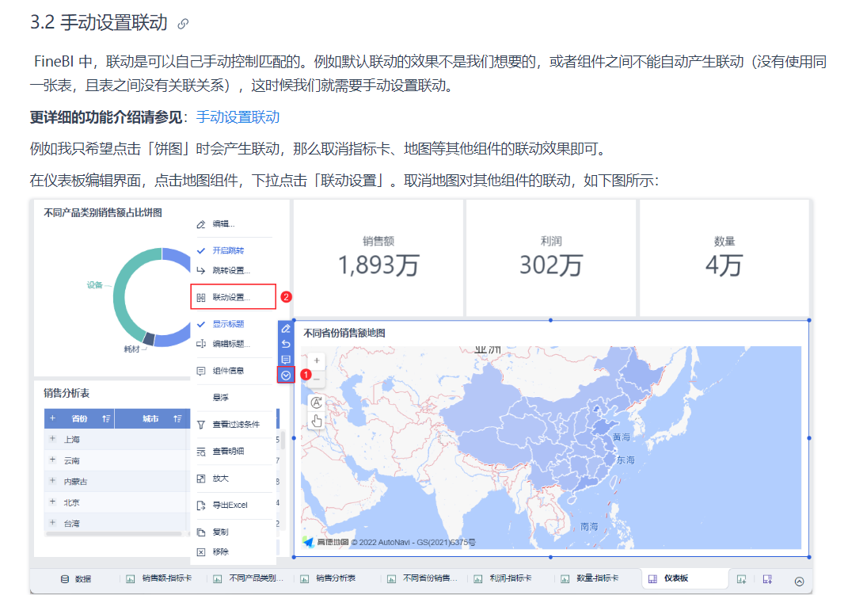Collapse the bottom tab bar with circled chevron

pos(799,582)
